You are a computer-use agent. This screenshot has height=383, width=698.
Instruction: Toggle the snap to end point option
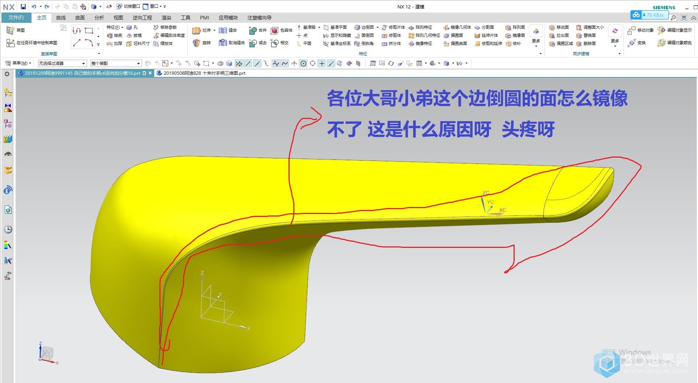248,63
